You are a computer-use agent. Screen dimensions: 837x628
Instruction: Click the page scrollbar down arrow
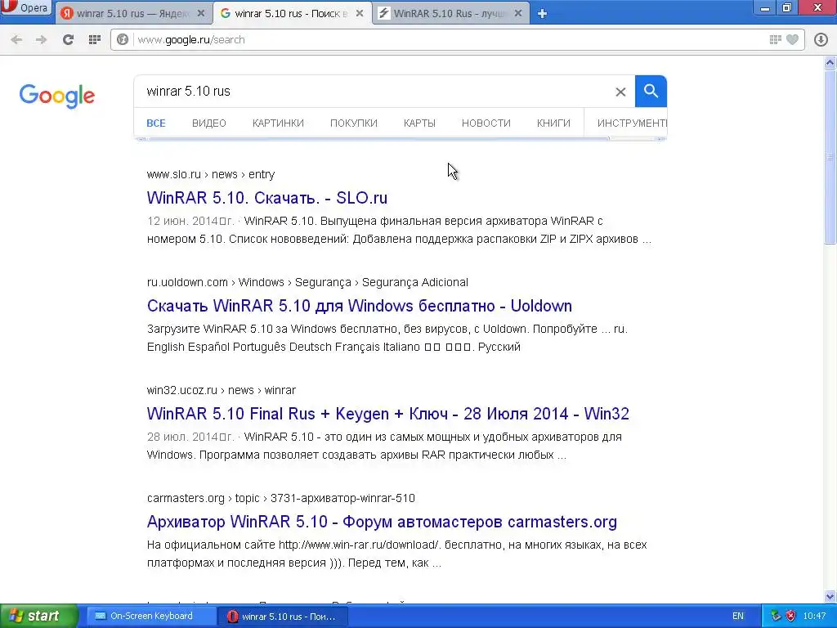(830, 596)
